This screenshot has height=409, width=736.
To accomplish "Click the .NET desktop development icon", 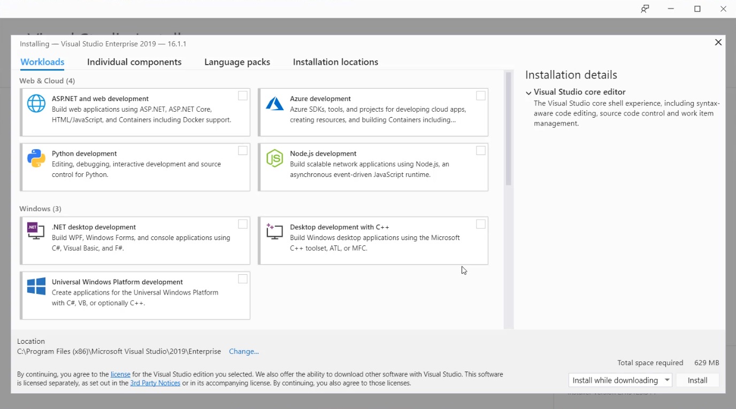I will (36, 231).
